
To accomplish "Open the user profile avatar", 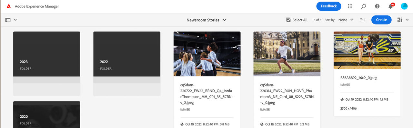I will point(404,6).
